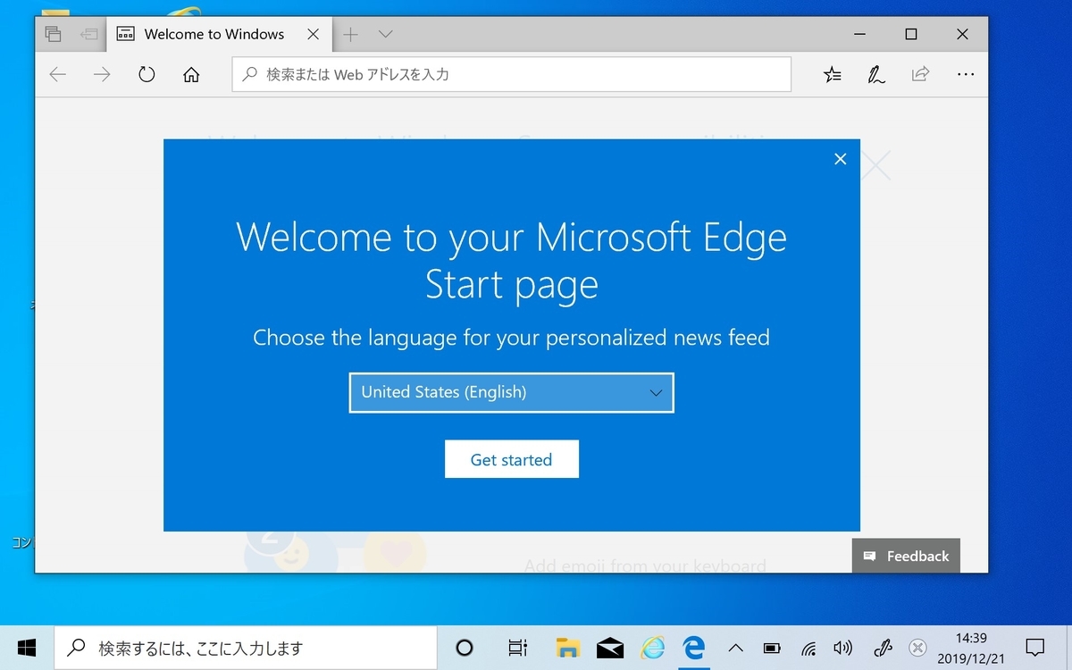Screen dimensions: 1072x670
Task: Open the Windows Start menu
Action: coord(26,648)
